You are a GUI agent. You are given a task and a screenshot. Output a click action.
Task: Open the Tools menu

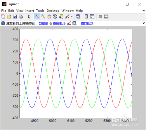40,11
